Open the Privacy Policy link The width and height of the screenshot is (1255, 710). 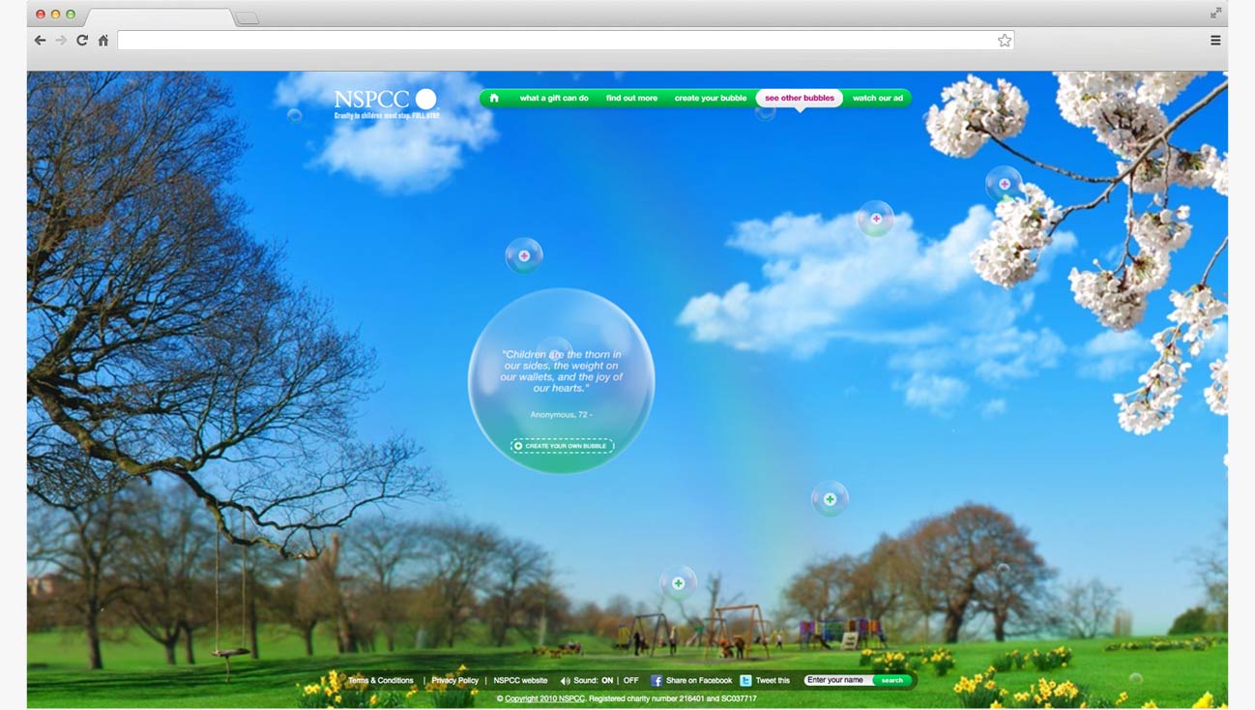[455, 681]
